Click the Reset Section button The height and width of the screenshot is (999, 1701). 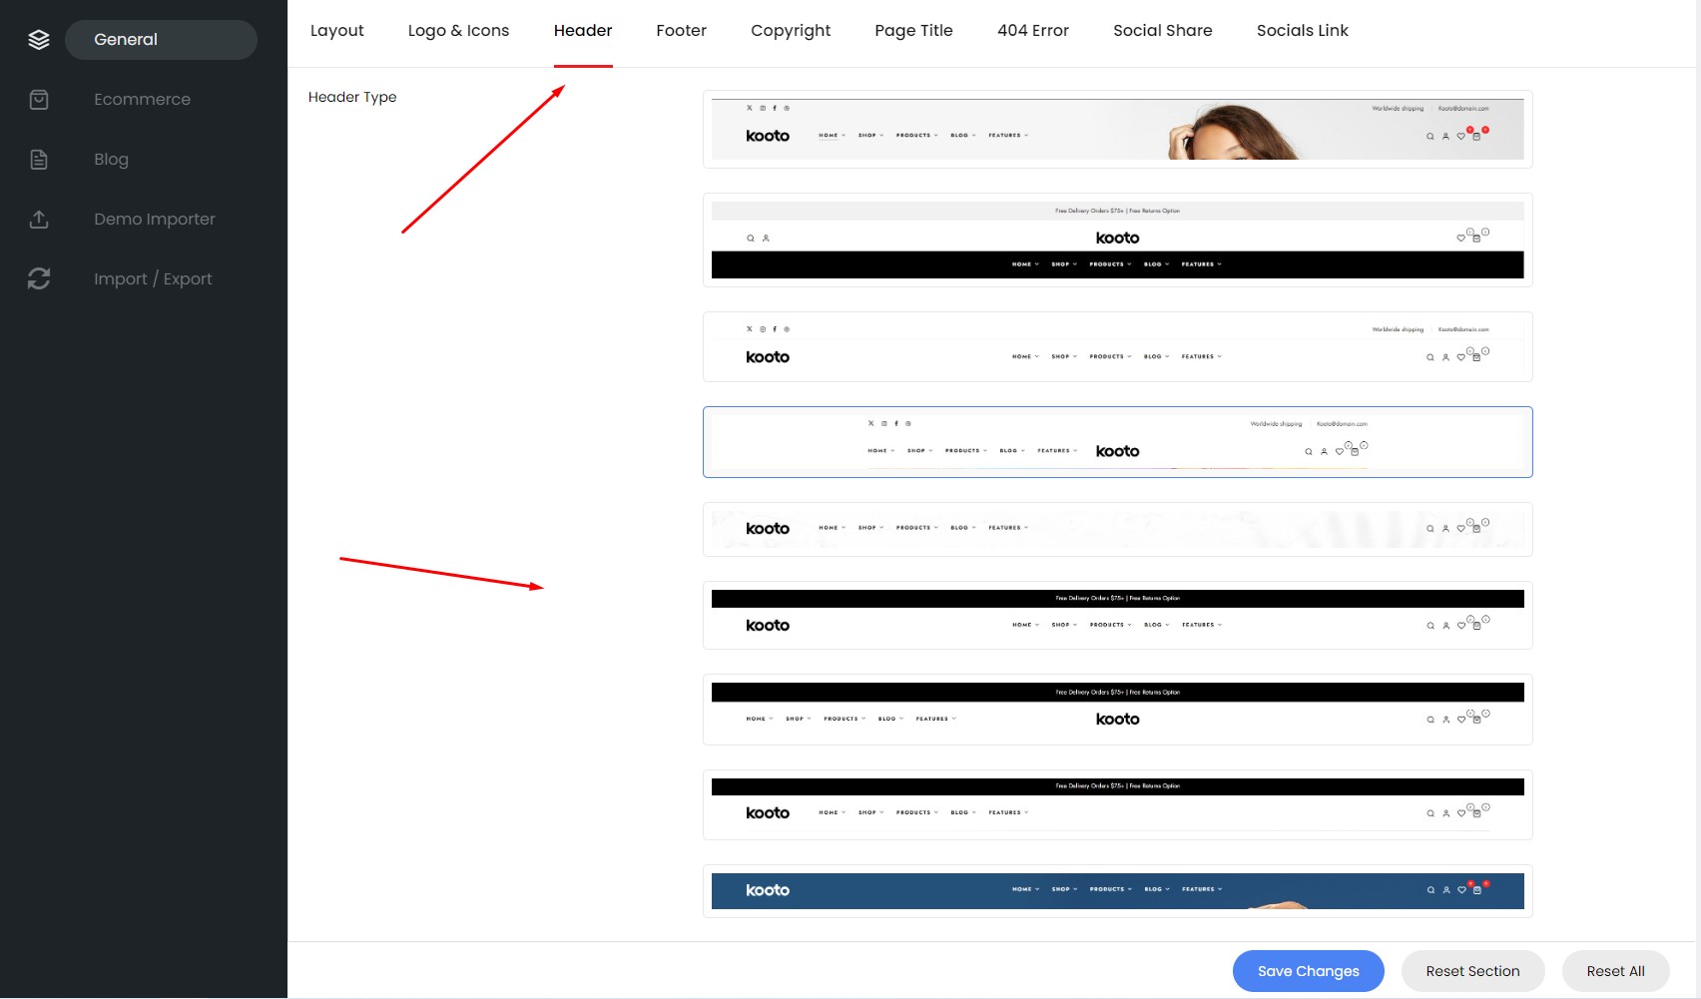(x=1471, y=971)
